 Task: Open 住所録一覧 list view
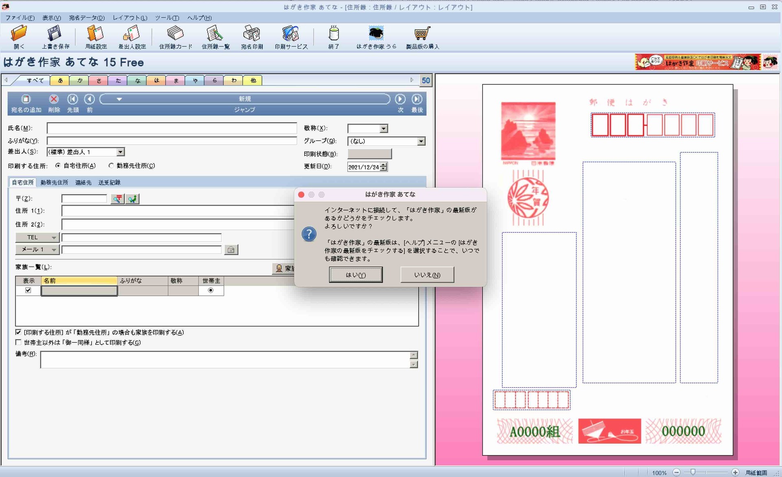pyautogui.click(x=215, y=37)
